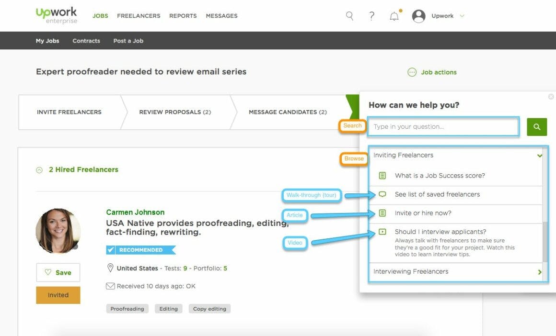Click the RECOMMENDED badge

click(x=141, y=250)
